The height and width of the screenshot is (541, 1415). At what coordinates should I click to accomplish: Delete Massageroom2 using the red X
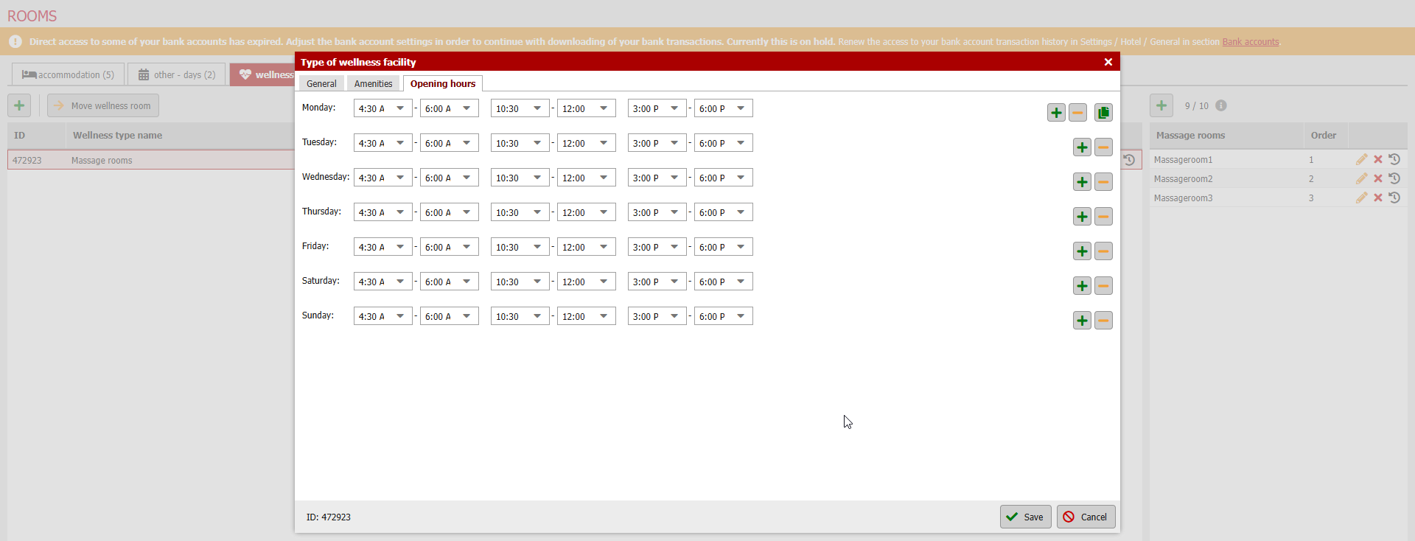coord(1377,178)
